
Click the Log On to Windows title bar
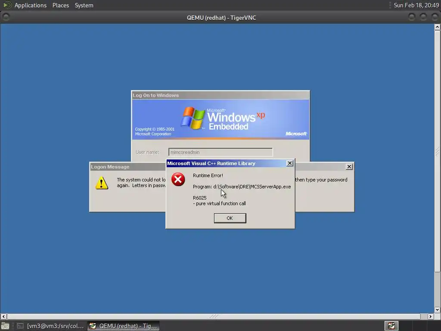click(220, 95)
